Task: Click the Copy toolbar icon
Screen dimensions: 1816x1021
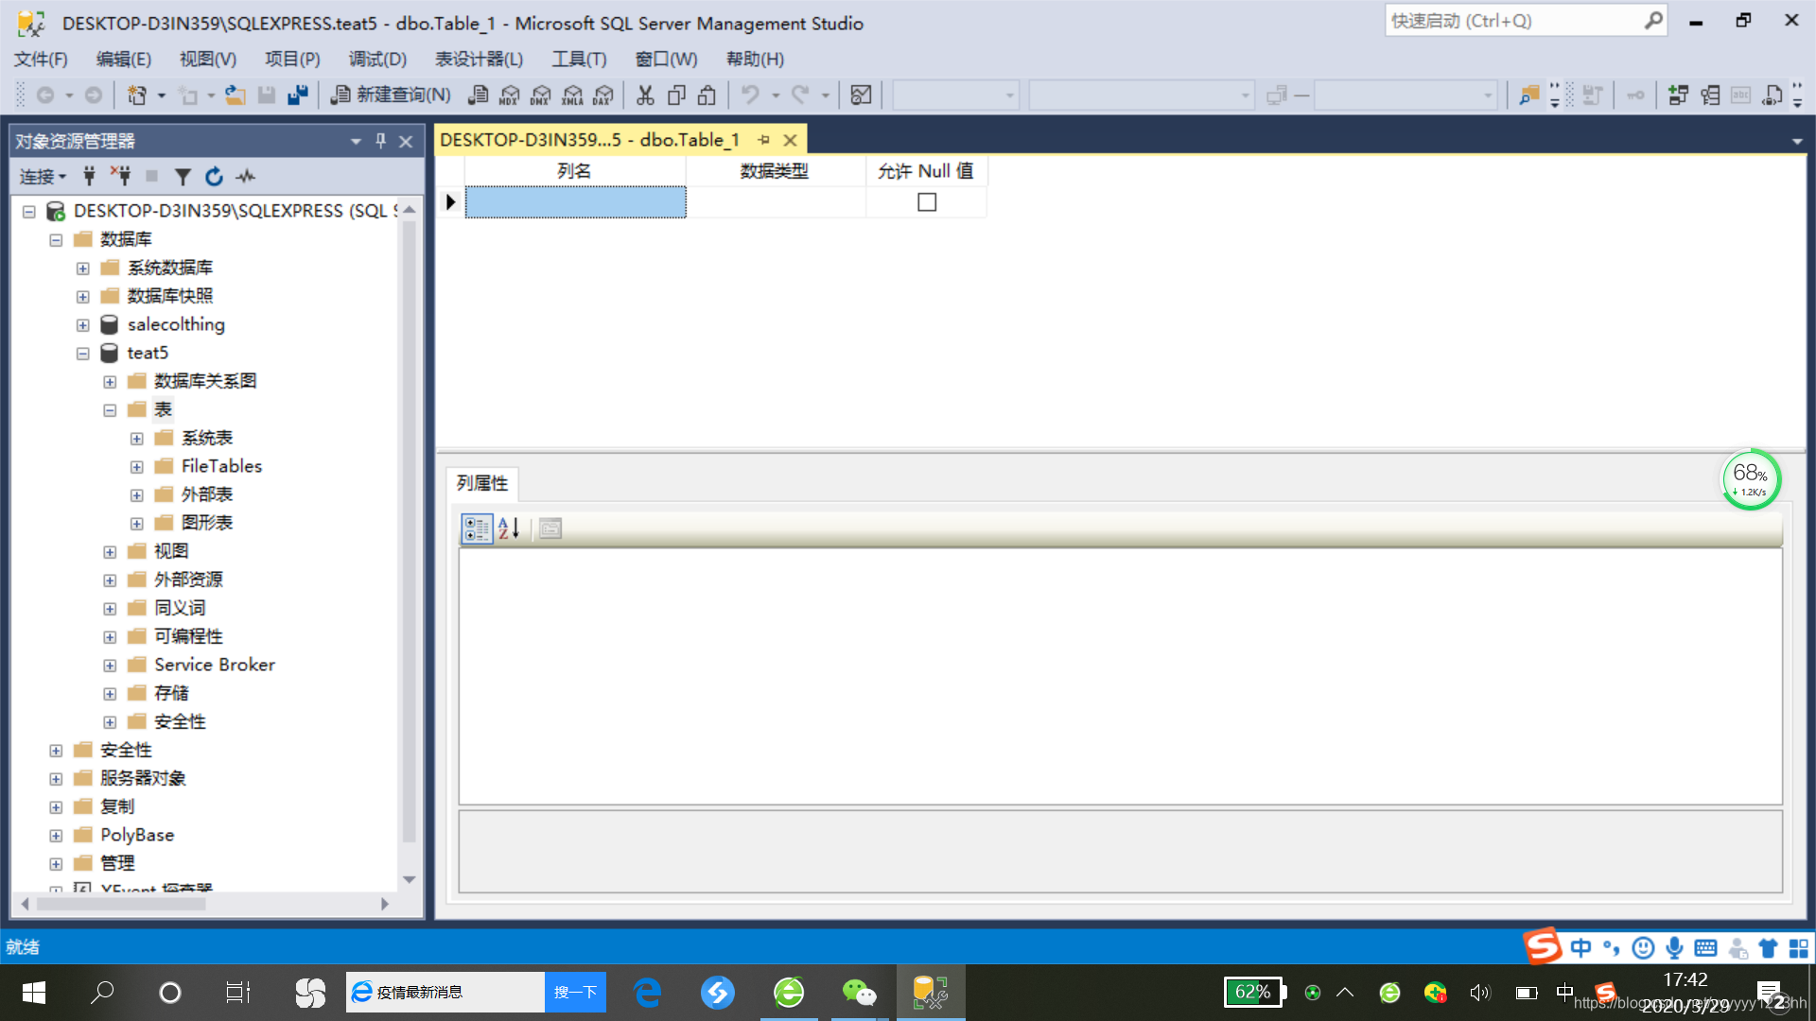Action: click(x=676, y=95)
